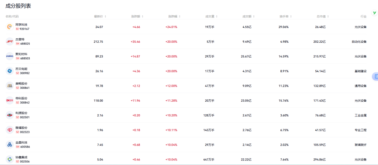Viewport: 378px width, 165px height.
Task: Click the 金晶科技 logo icon
Action: pos(9,144)
